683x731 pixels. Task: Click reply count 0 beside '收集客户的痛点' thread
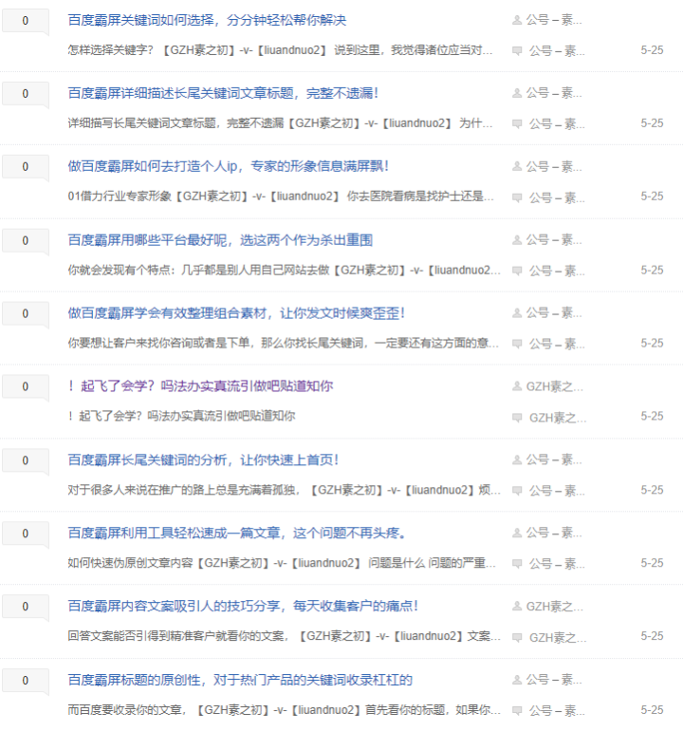click(x=26, y=607)
